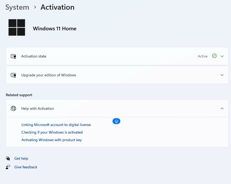
Task: Click the Upgrade your edition certificate icon
Action: coord(13,75)
